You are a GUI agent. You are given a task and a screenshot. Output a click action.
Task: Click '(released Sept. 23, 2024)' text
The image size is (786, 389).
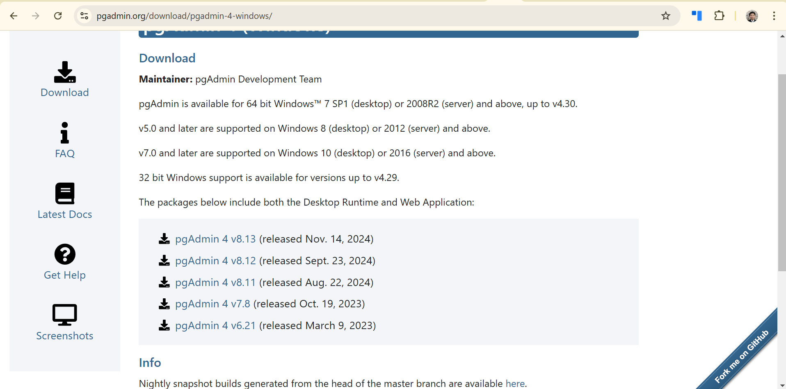click(x=317, y=261)
